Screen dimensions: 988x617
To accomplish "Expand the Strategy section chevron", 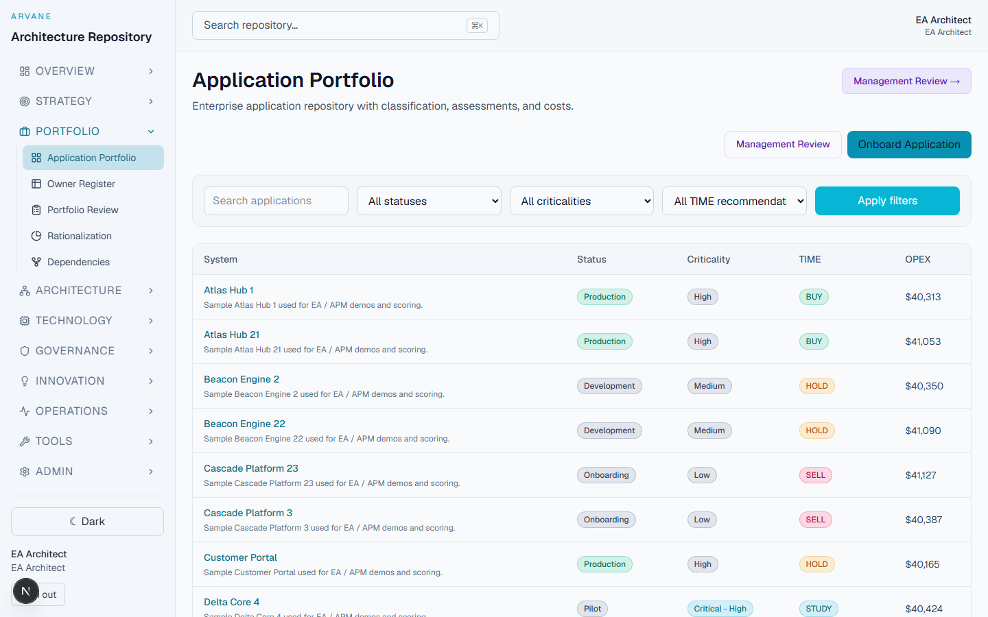I will click(x=151, y=101).
